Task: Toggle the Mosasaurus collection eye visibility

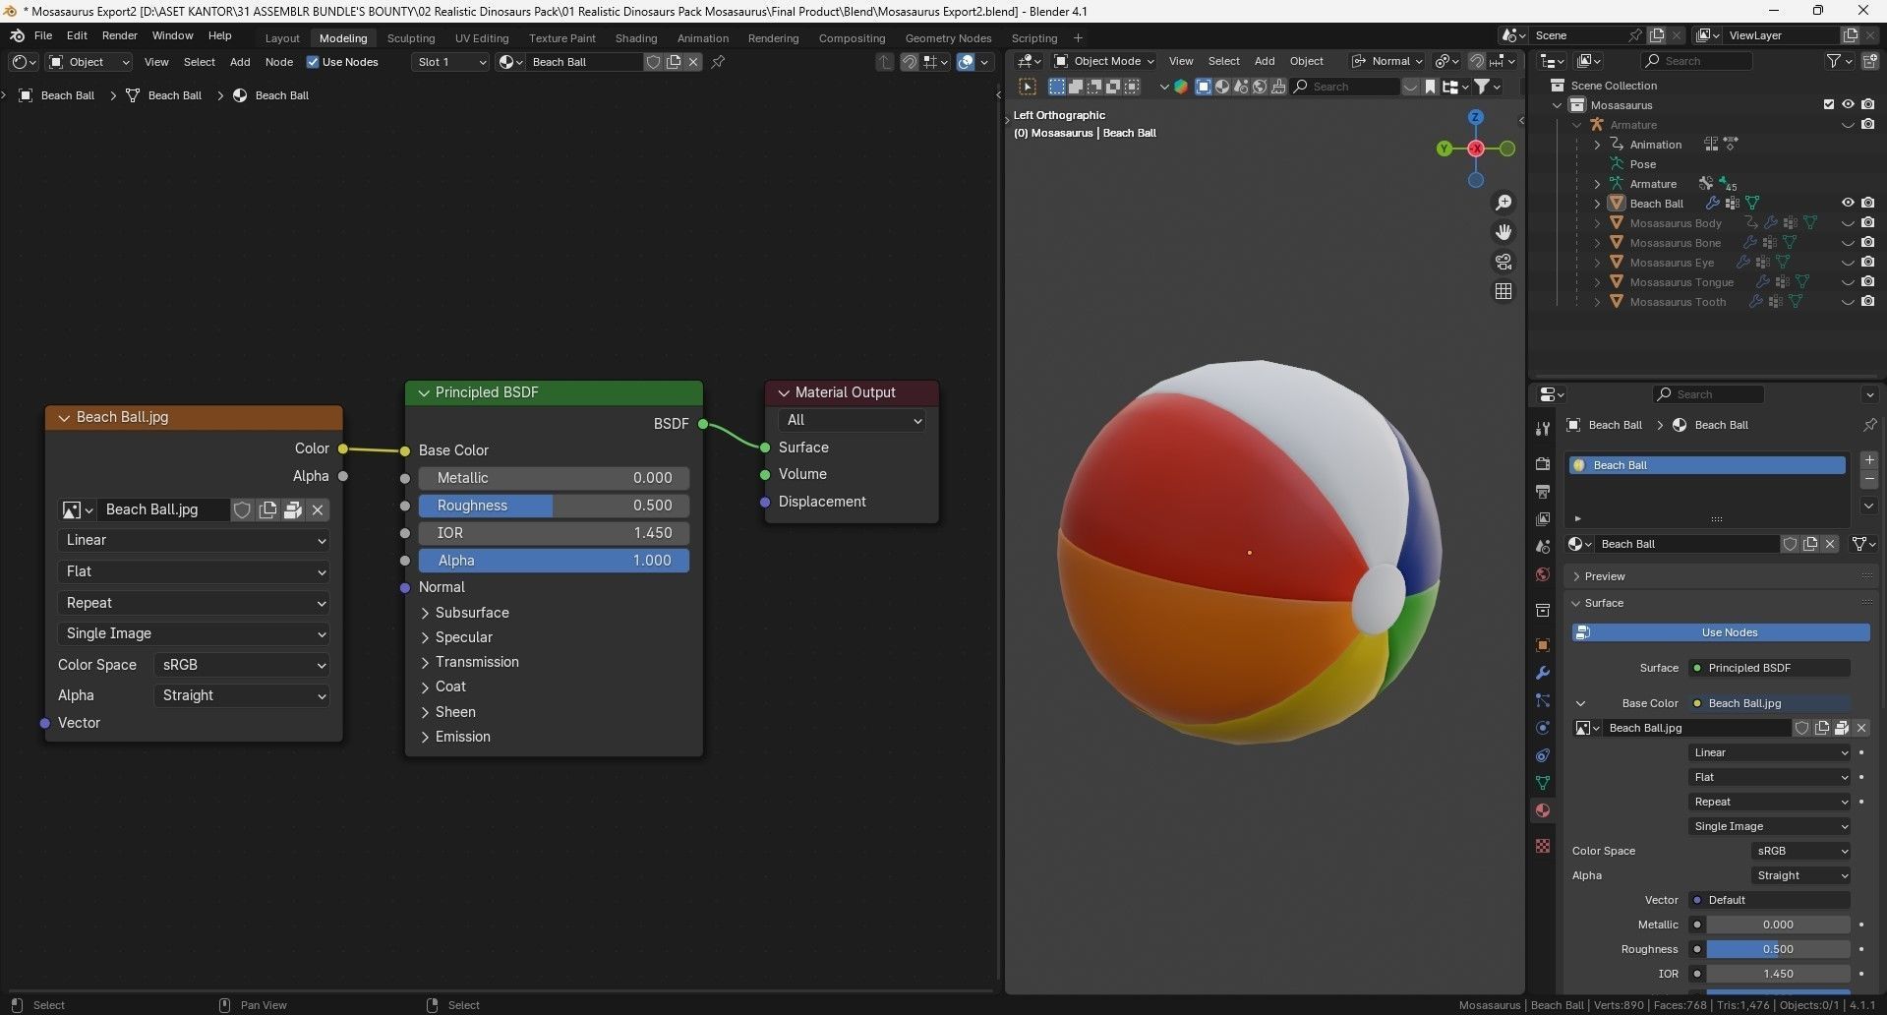Action: pyautogui.click(x=1848, y=104)
